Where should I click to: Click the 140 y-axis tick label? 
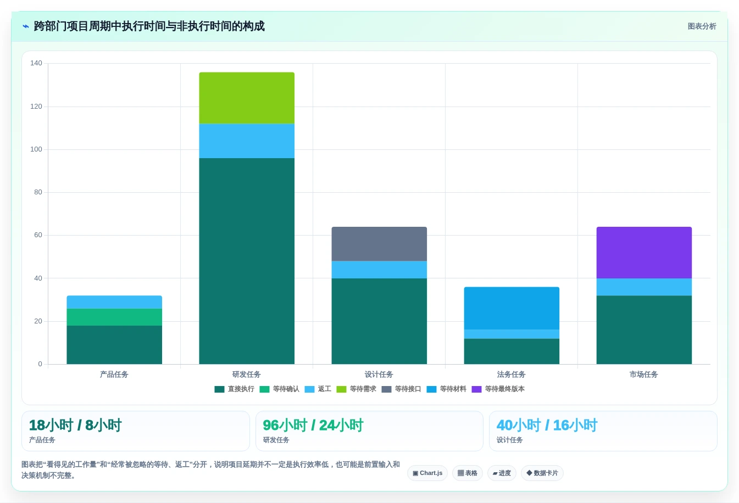pyautogui.click(x=36, y=63)
